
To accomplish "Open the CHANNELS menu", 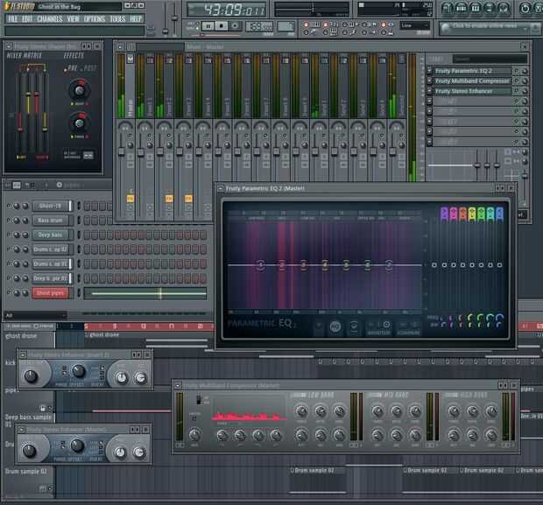I will (x=50, y=18).
